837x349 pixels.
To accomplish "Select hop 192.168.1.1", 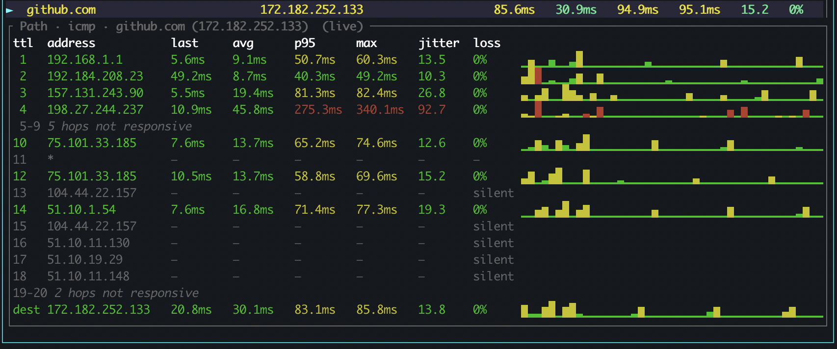I will pos(85,60).
